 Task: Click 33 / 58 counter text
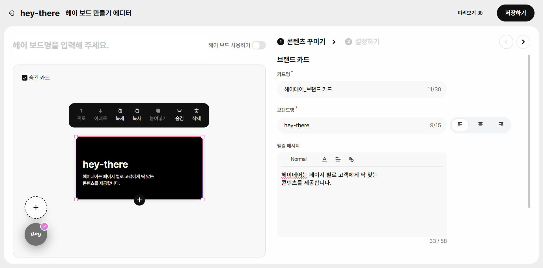[x=438, y=241]
